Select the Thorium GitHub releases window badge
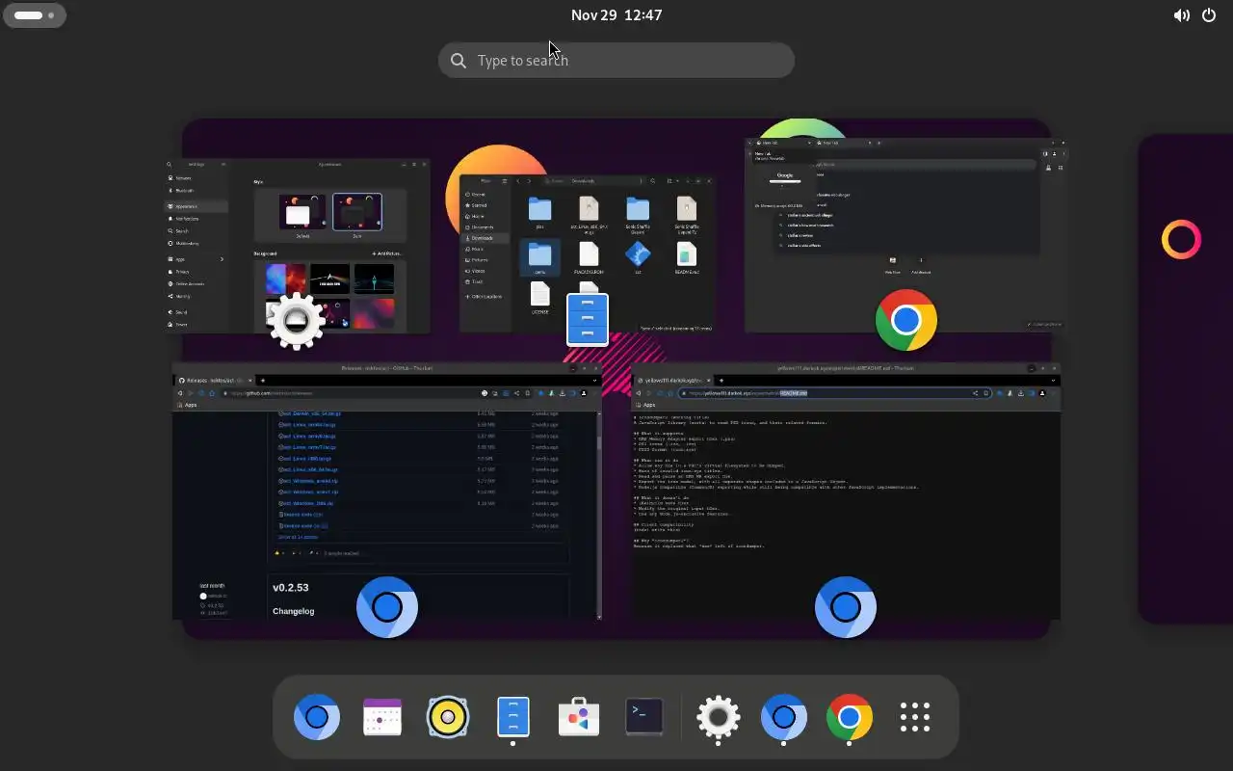Image resolution: width=1233 pixels, height=771 pixels. pos(387,607)
